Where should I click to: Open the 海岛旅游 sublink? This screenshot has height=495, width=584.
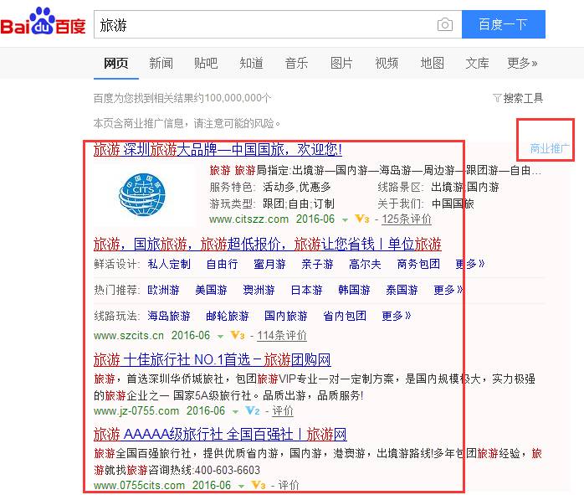click(x=169, y=316)
